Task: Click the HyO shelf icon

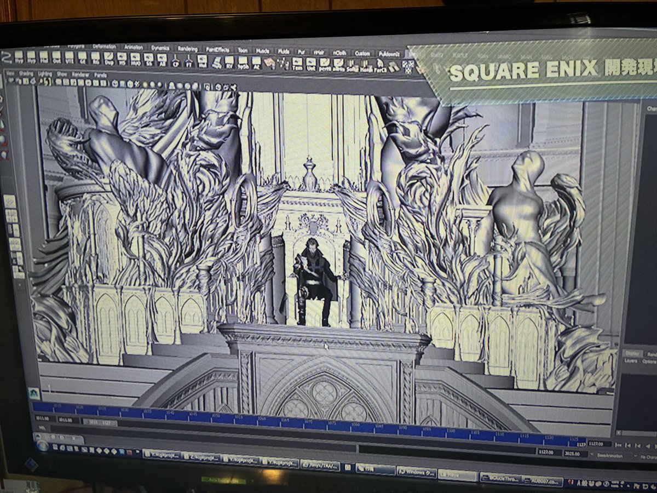Action: pyautogui.click(x=136, y=59)
